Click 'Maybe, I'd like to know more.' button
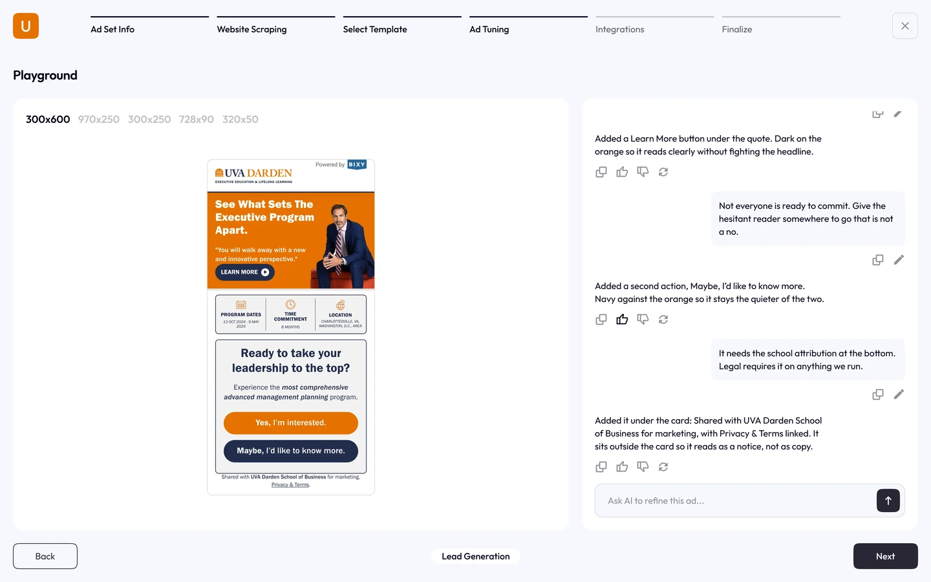Screen dimensions: 931x582 tap(291, 451)
